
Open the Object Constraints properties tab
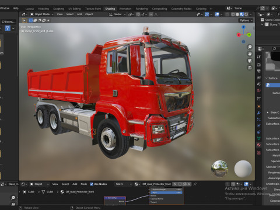click(x=259, y=132)
